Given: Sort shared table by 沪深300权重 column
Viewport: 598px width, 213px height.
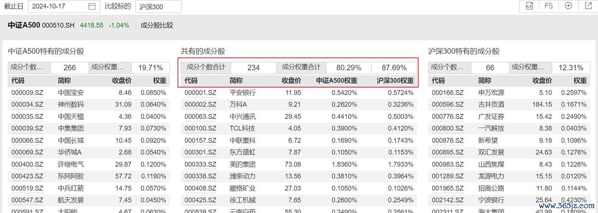Looking at the screenshot, I should 395,81.
